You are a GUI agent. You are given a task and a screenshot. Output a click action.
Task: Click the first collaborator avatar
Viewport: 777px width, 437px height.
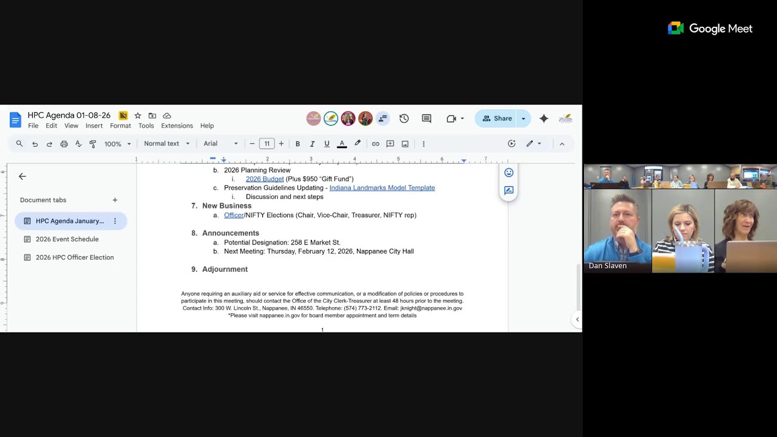click(x=313, y=118)
